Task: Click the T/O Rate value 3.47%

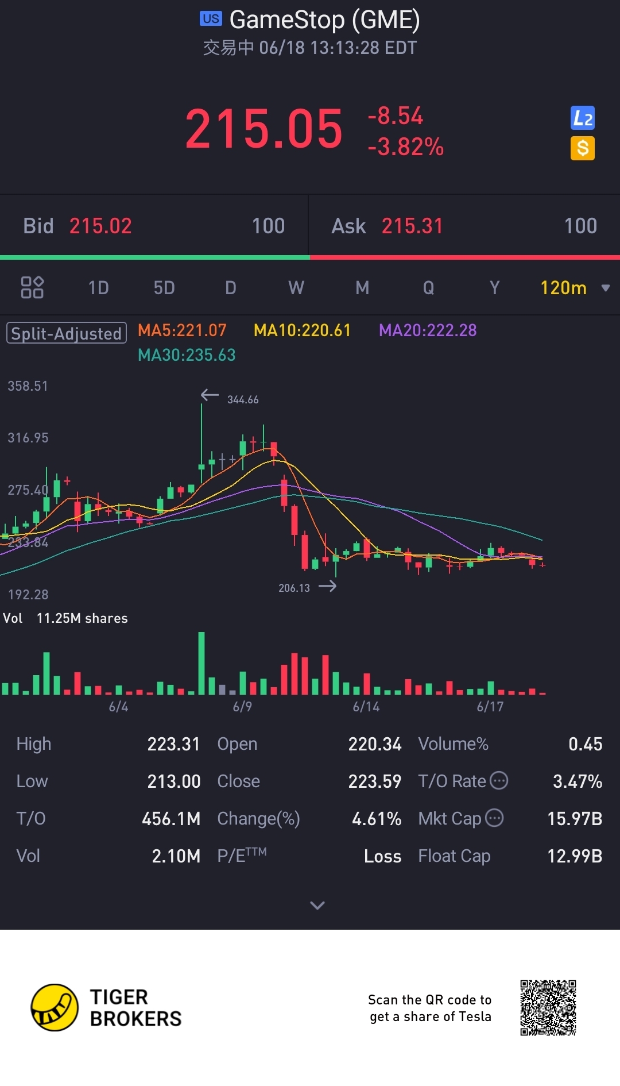Action: point(578,781)
